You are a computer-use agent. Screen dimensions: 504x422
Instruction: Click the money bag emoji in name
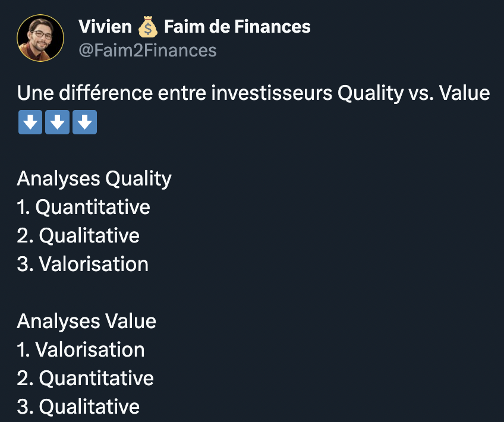pyautogui.click(x=147, y=27)
